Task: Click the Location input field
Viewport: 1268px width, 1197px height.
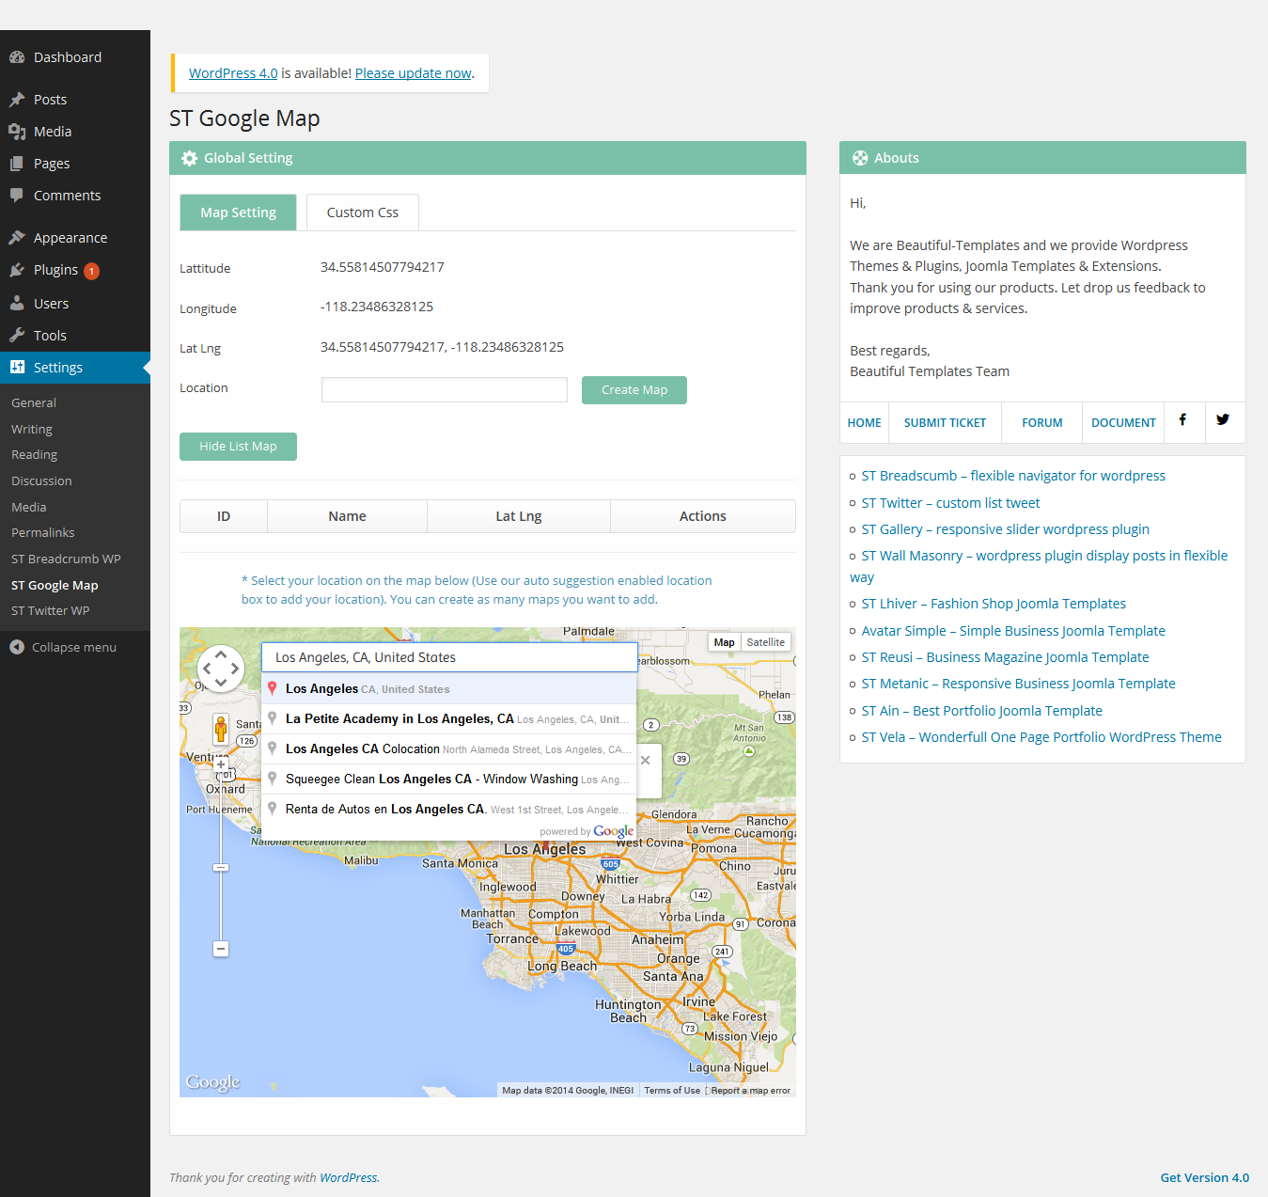Action: (x=445, y=389)
